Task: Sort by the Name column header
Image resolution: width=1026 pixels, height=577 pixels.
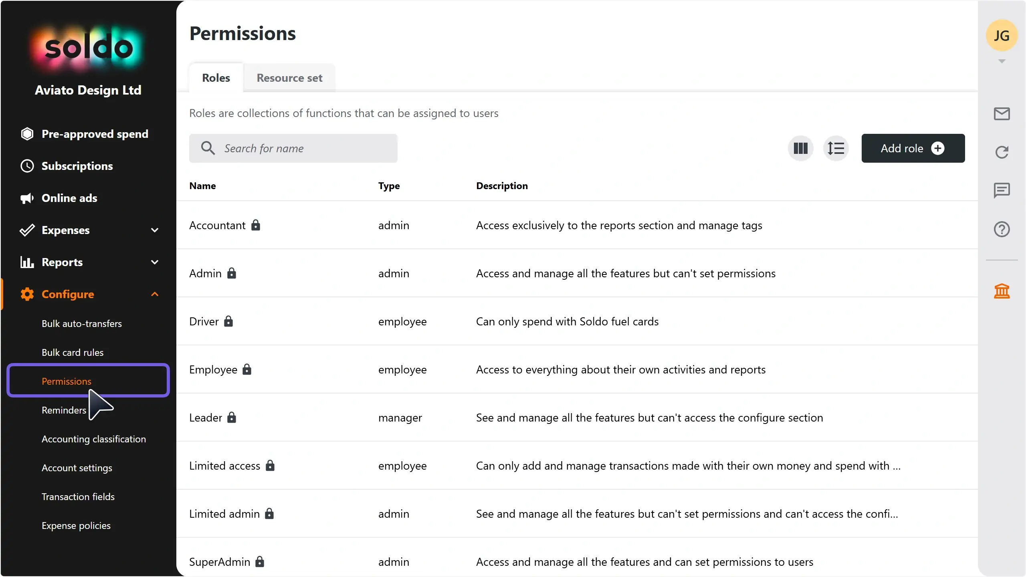Action: pos(202,186)
